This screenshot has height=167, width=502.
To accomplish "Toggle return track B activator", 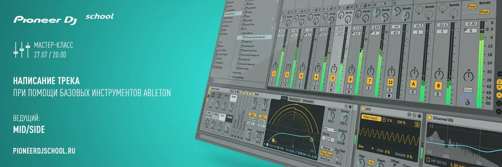I will (x=439, y=86).
